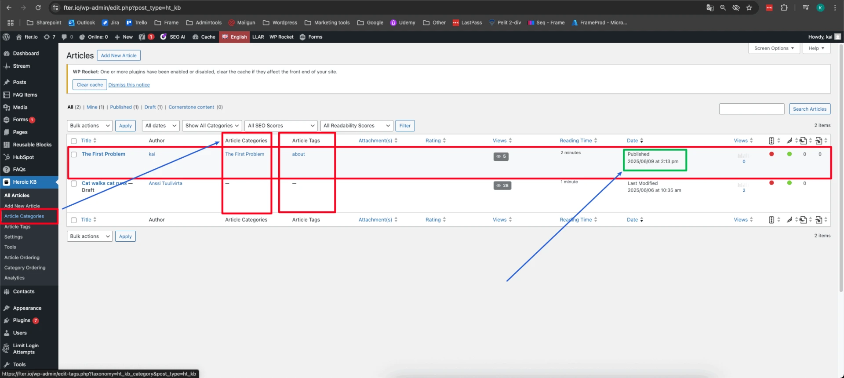Viewport: 844px width, 378px height.
Task: Reload the page with browser refresh icon
Action: coord(38,7)
